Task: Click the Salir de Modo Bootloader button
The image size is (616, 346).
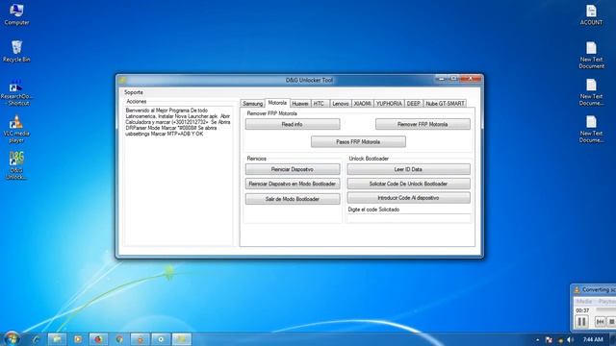Action: (293, 199)
